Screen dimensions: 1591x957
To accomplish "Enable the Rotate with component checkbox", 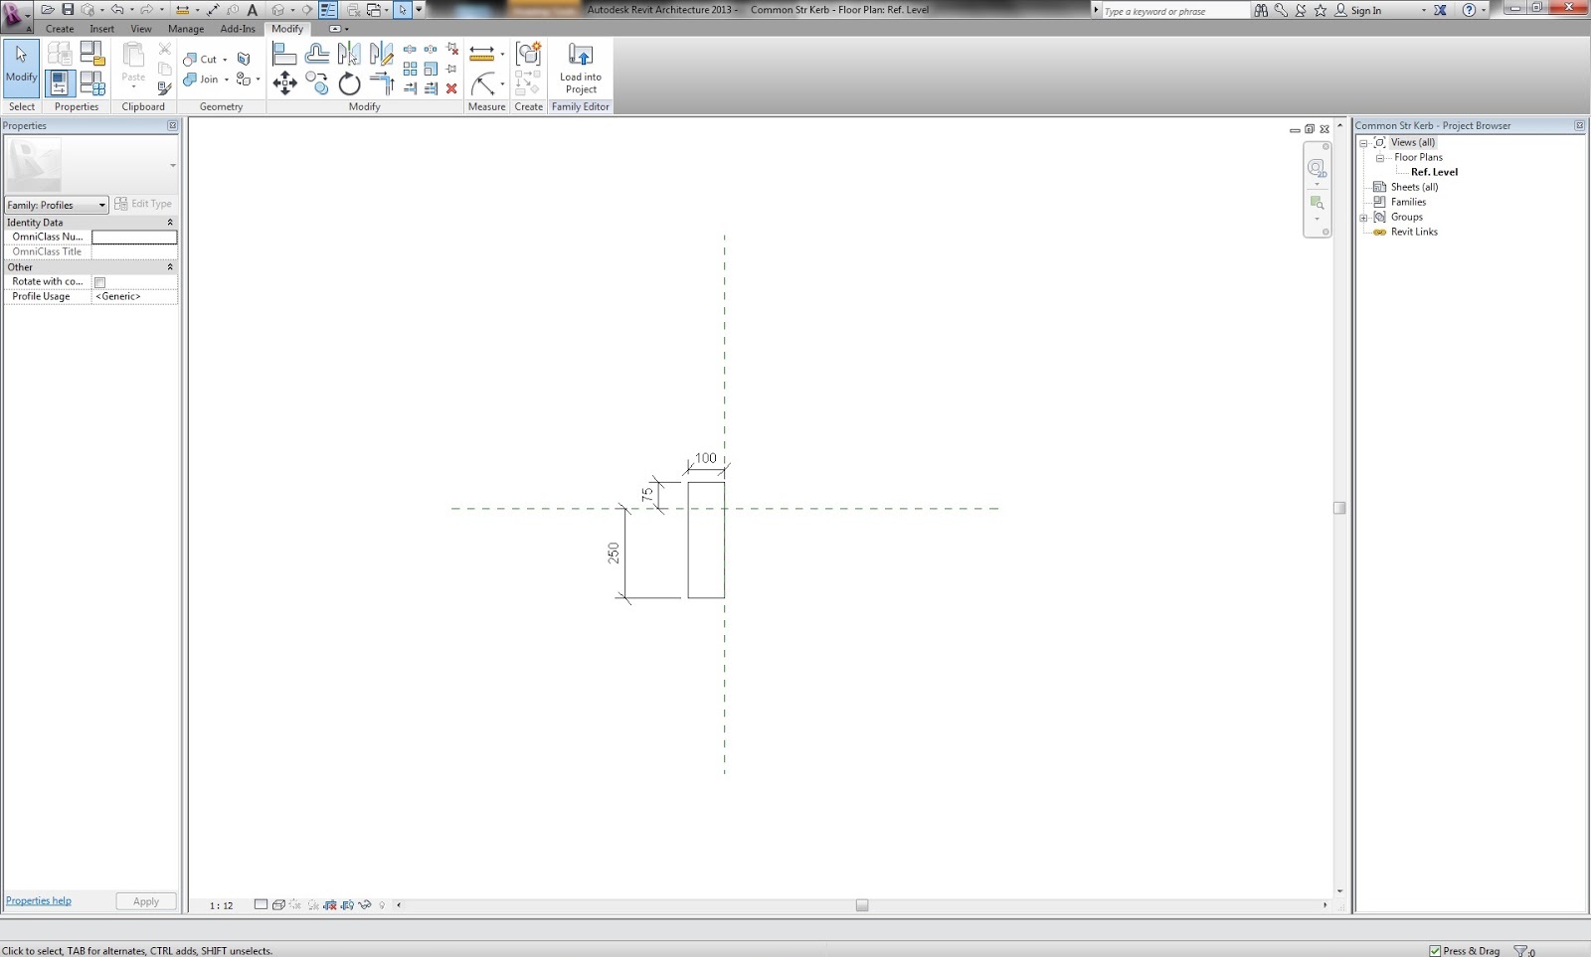I will (100, 282).
